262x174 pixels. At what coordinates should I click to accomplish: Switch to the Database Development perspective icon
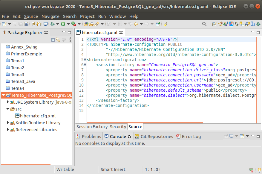pyautogui.click(x=253, y=24)
